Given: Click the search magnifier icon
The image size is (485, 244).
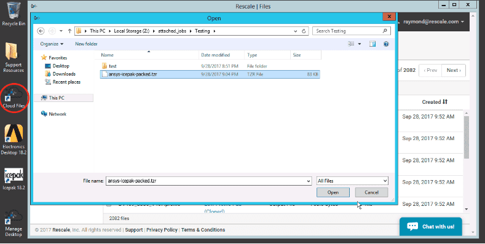Looking at the screenshot, I should click(385, 31).
